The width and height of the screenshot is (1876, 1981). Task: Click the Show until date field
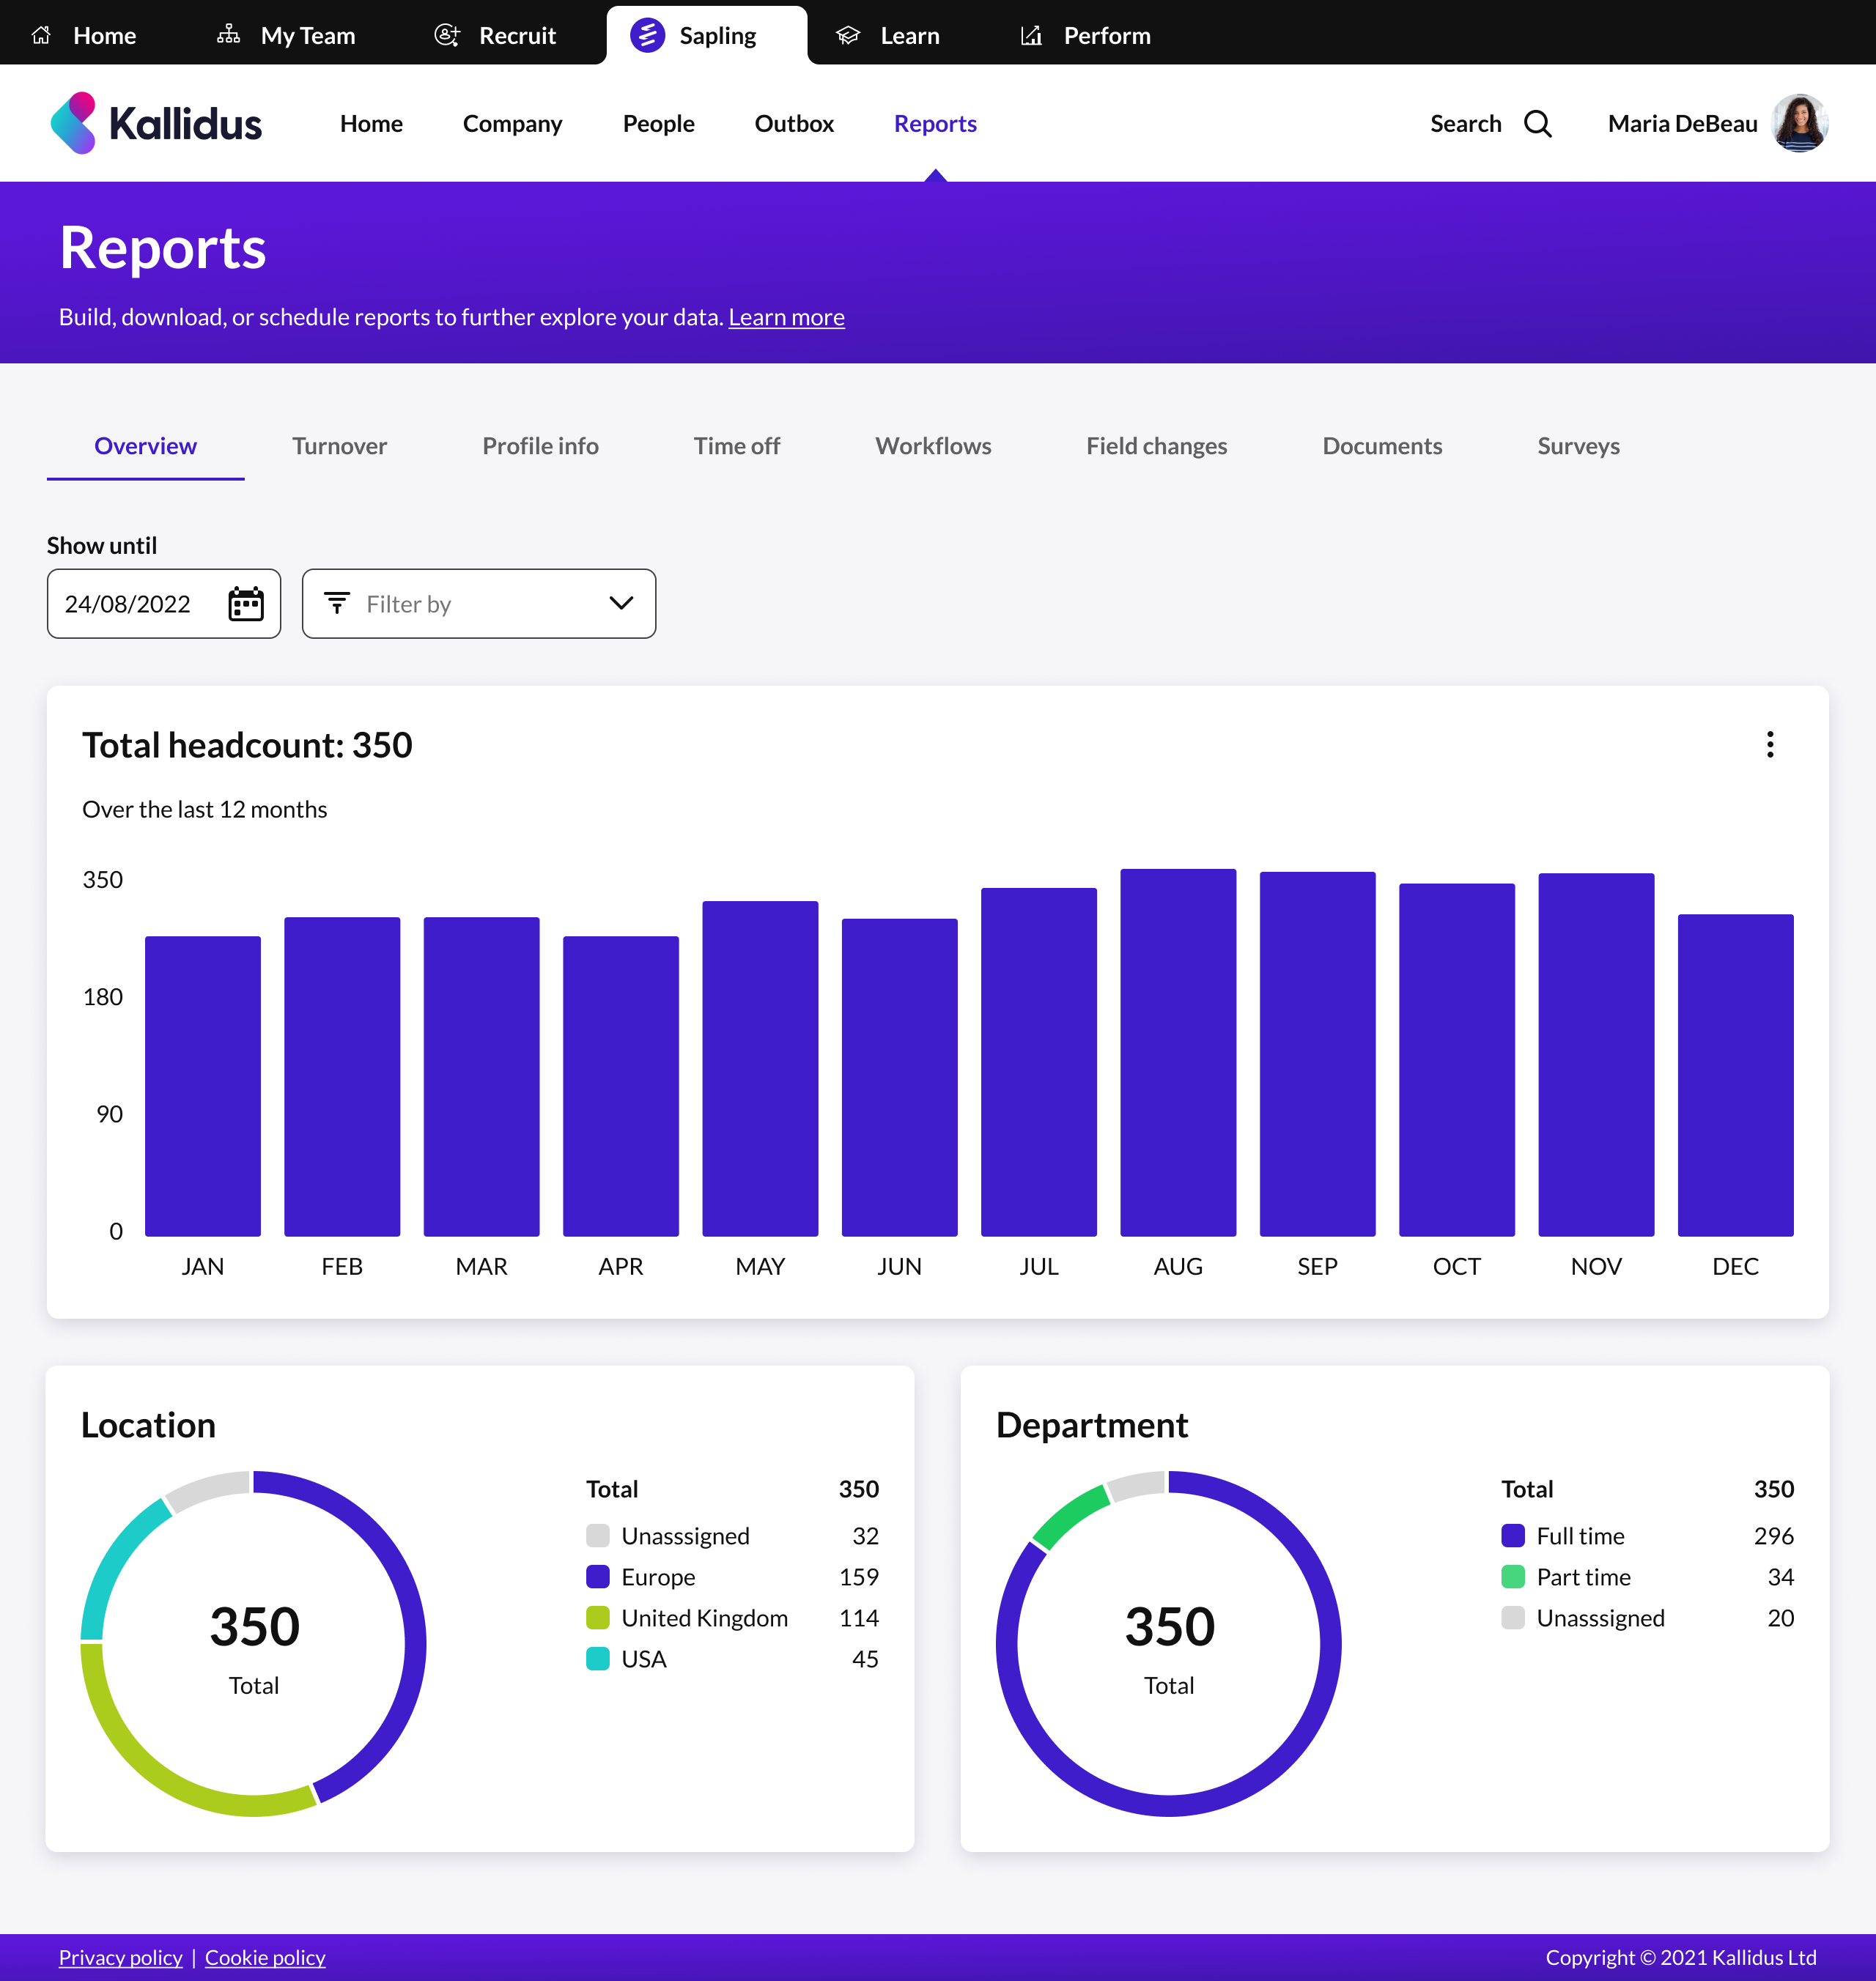(128, 604)
